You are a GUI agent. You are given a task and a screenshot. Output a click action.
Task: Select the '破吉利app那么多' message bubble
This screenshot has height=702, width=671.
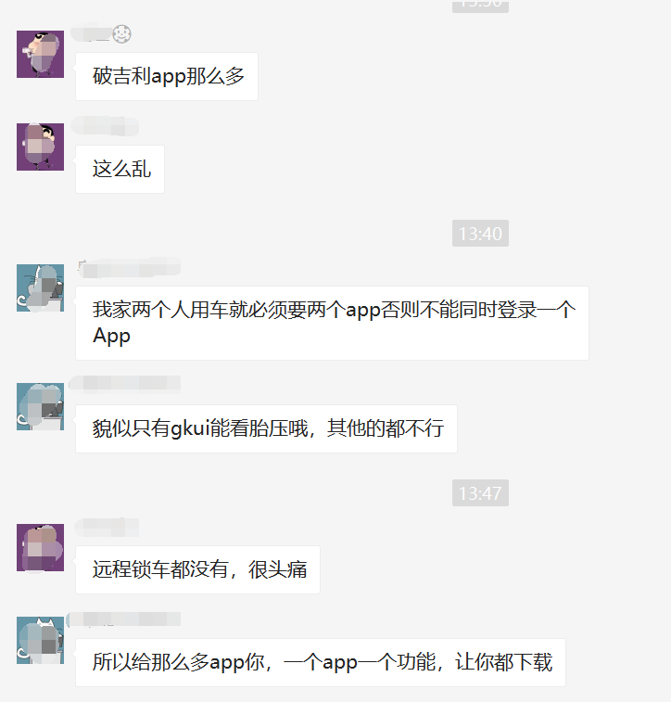coord(167,77)
